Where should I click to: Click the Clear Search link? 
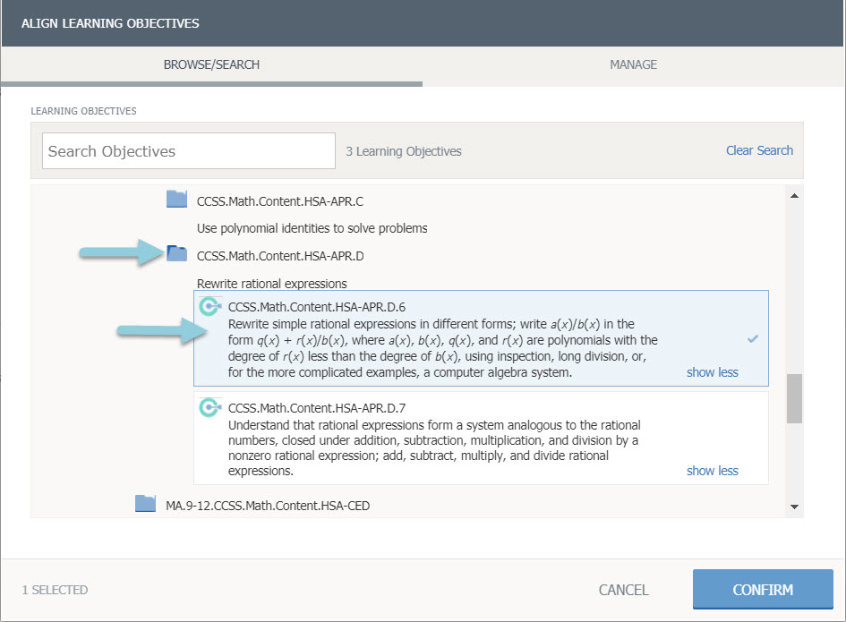(759, 150)
